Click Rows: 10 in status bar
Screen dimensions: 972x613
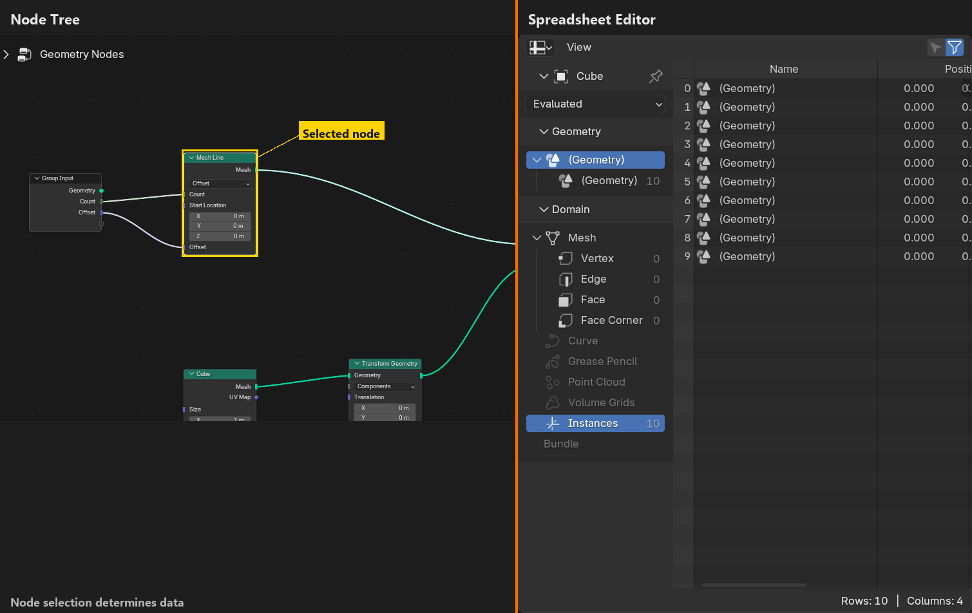pyautogui.click(x=864, y=601)
